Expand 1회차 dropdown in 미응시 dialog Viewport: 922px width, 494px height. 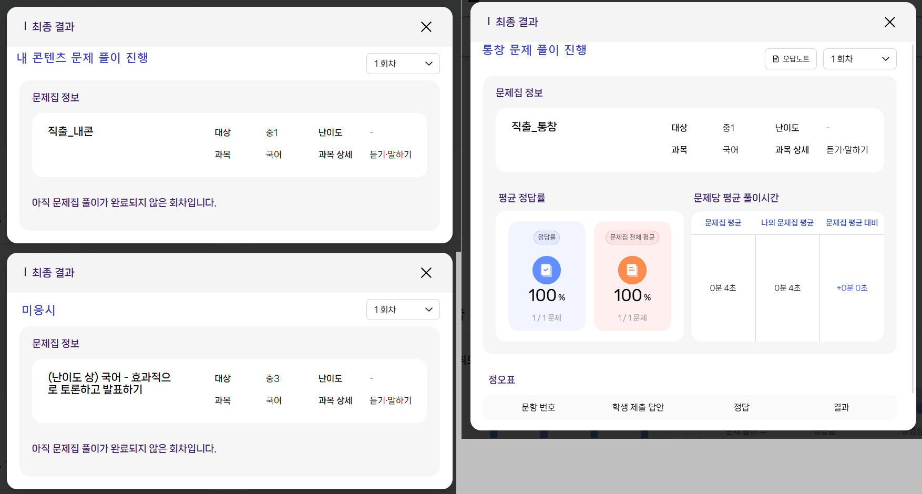click(403, 310)
